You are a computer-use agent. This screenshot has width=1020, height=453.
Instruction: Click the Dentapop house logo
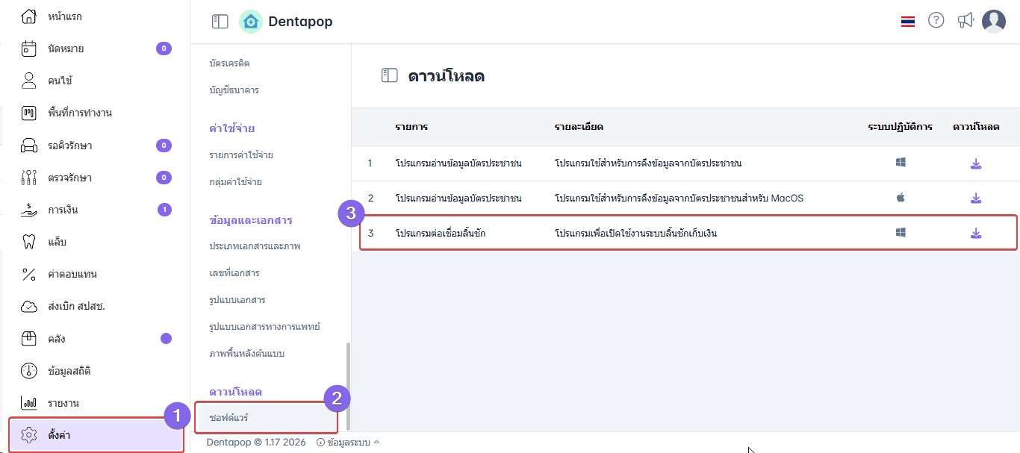[251, 22]
